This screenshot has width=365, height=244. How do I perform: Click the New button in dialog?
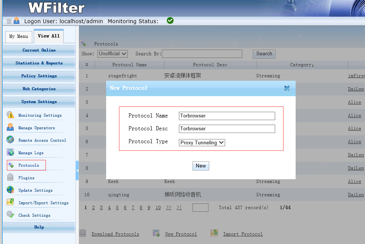(201, 166)
